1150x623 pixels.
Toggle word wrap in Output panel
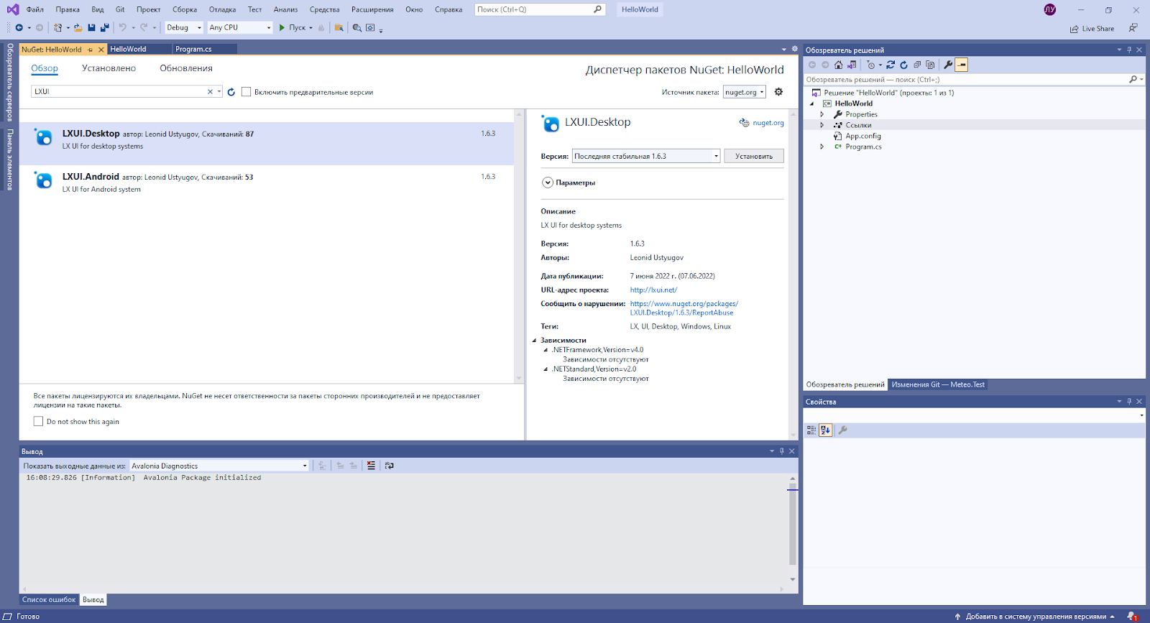(390, 466)
